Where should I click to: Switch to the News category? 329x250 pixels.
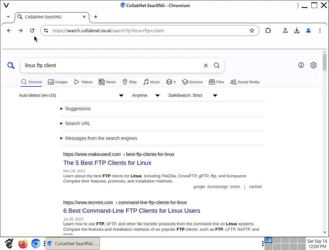coord(107,82)
